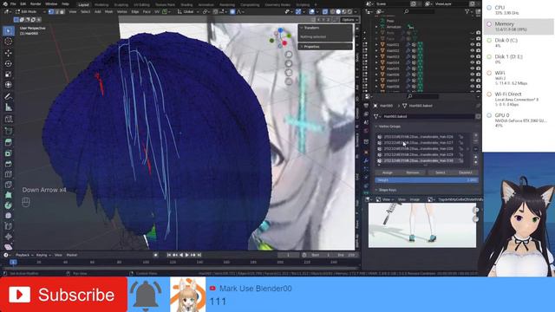Select the Rotate tool in toolbar
The image size is (555, 312).
pyautogui.click(x=9, y=63)
